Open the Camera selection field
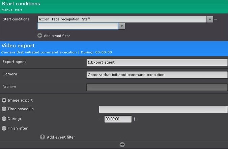The height and width of the screenshot is (149, 228). click(x=157, y=75)
